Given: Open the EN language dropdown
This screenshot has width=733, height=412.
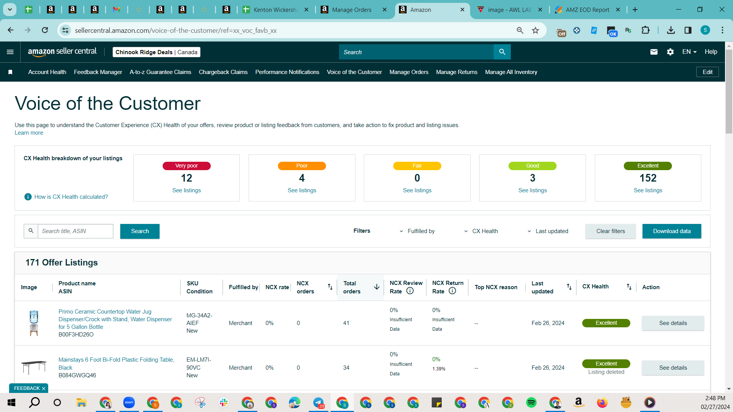Looking at the screenshot, I should point(689,52).
